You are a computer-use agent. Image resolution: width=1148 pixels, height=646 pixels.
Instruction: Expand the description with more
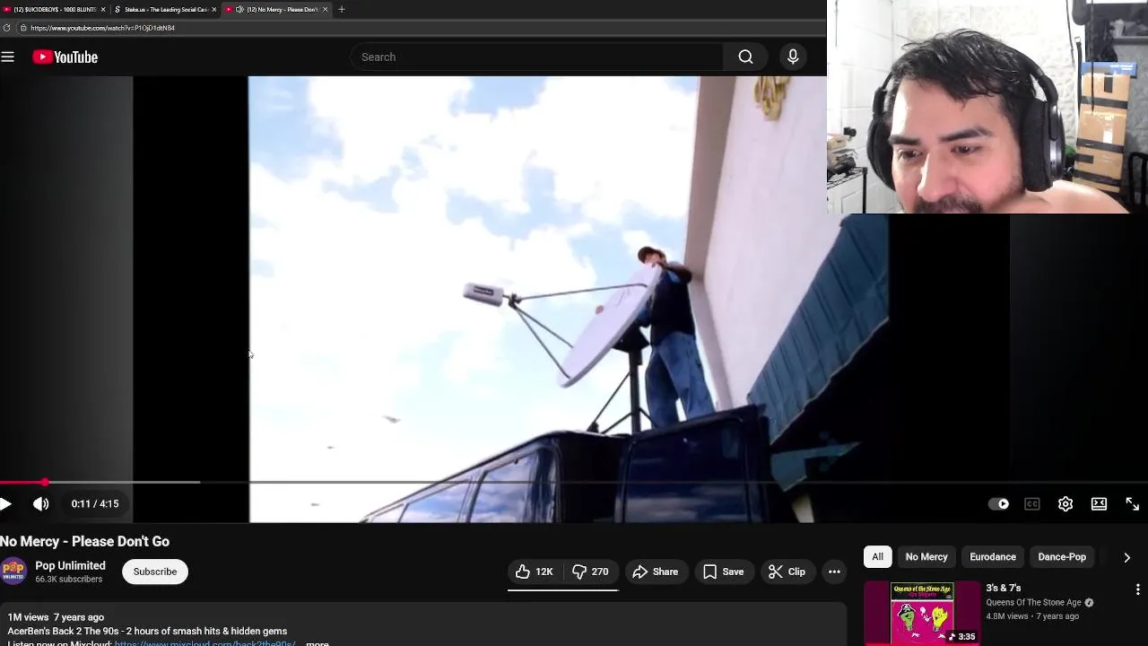pos(317,643)
